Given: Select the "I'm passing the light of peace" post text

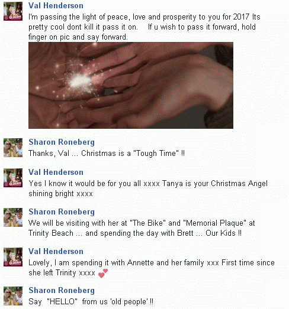Looking at the screenshot, I should point(144,27).
